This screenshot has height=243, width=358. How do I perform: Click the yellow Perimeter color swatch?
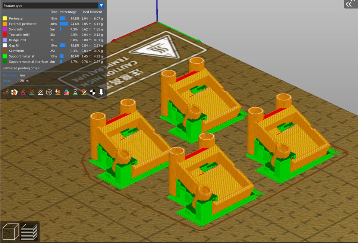pyautogui.click(x=4, y=18)
